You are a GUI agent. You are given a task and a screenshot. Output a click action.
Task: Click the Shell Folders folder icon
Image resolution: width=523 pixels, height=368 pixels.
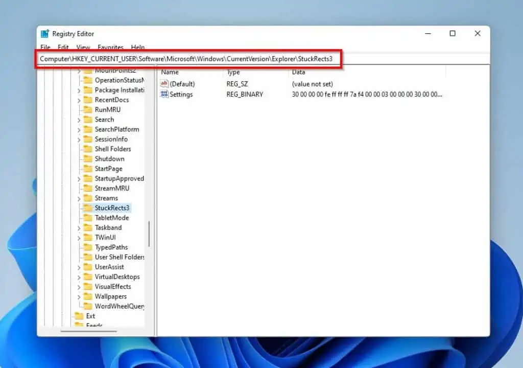coord(88,149)
